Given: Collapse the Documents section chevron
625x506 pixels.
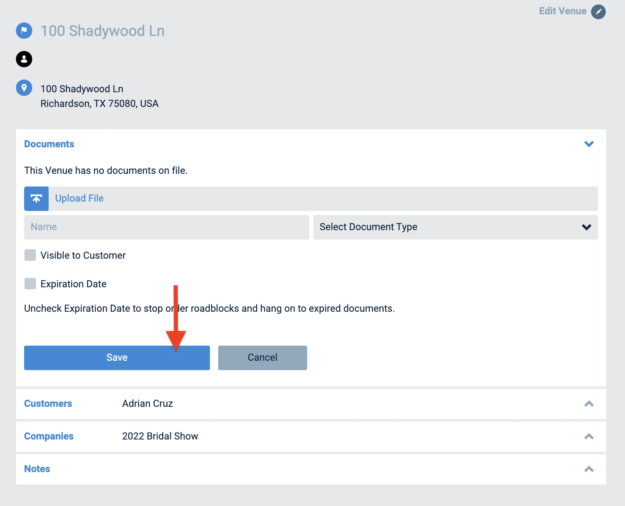Looking at the screenshot, I should pyautogui.click(x=589, y=144).
